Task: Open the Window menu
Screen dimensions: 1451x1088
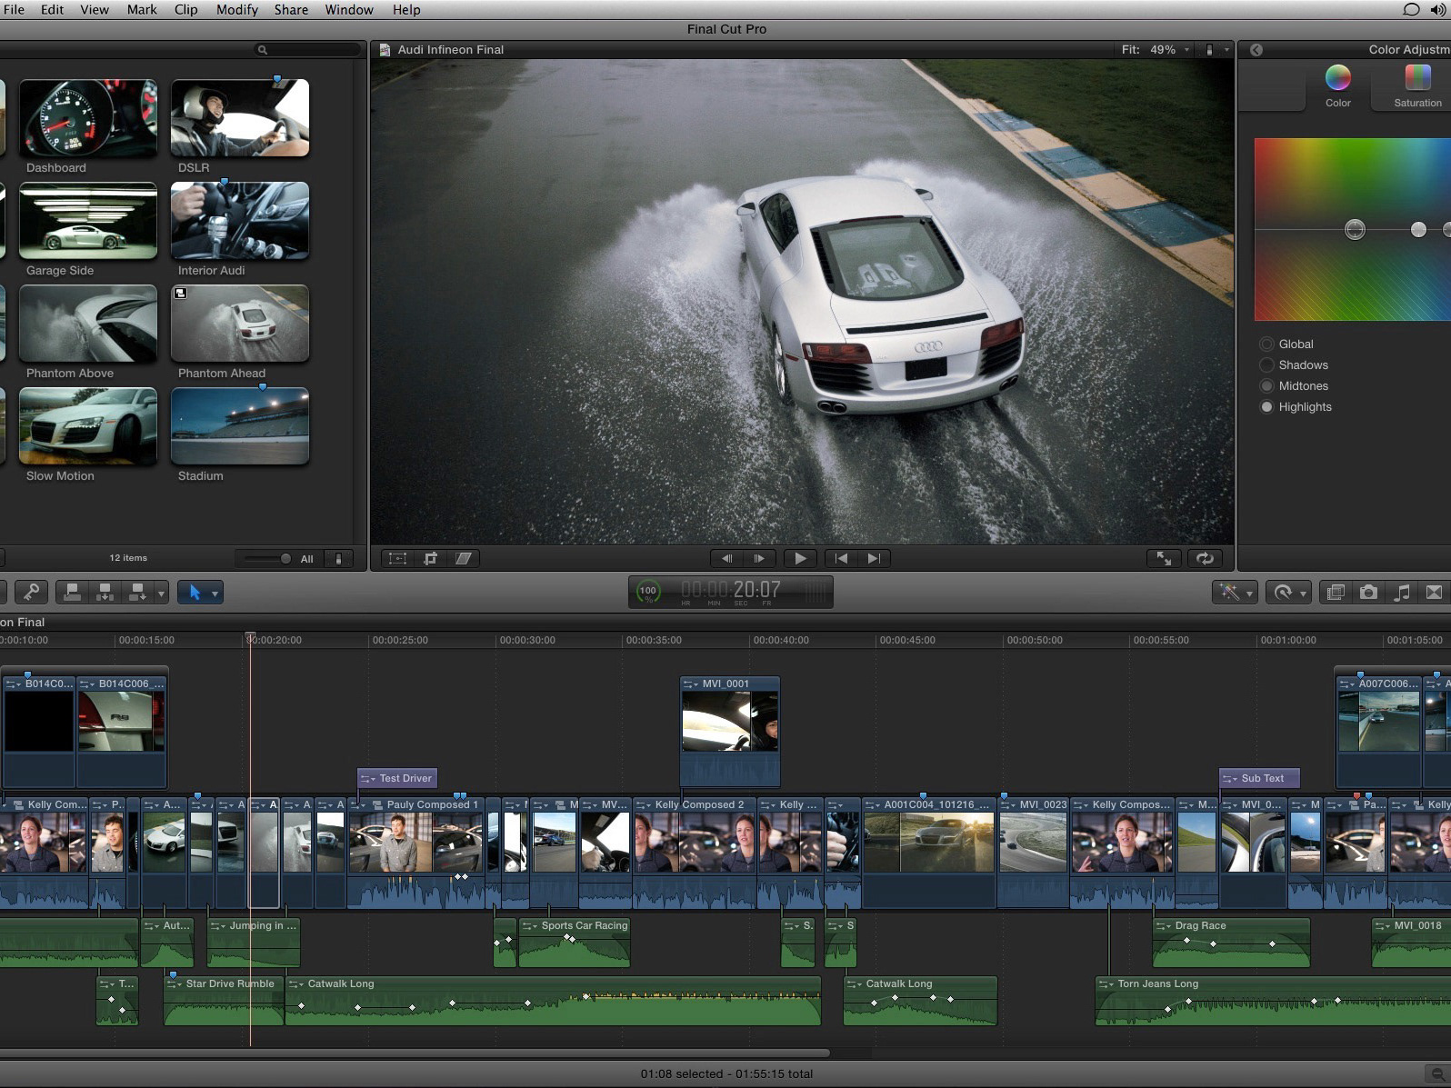Action: 349,9
